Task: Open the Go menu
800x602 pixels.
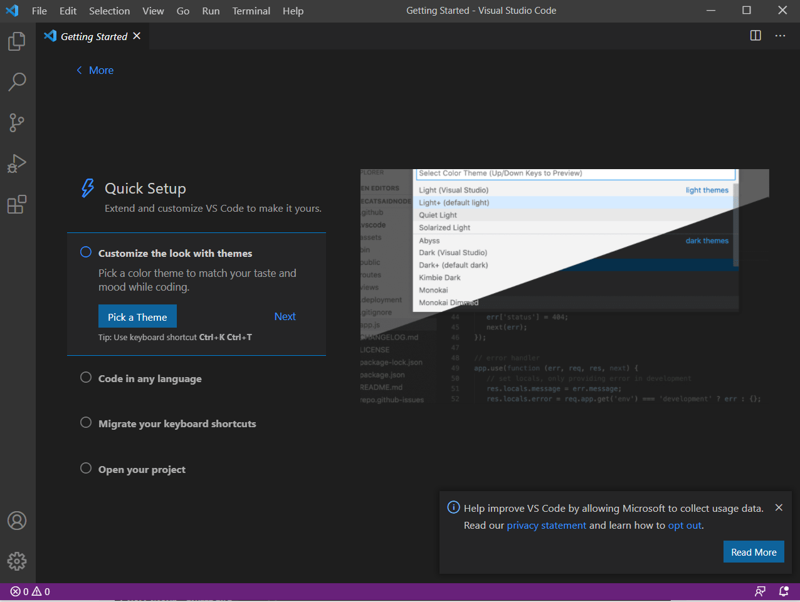Action: click(183, 11)
